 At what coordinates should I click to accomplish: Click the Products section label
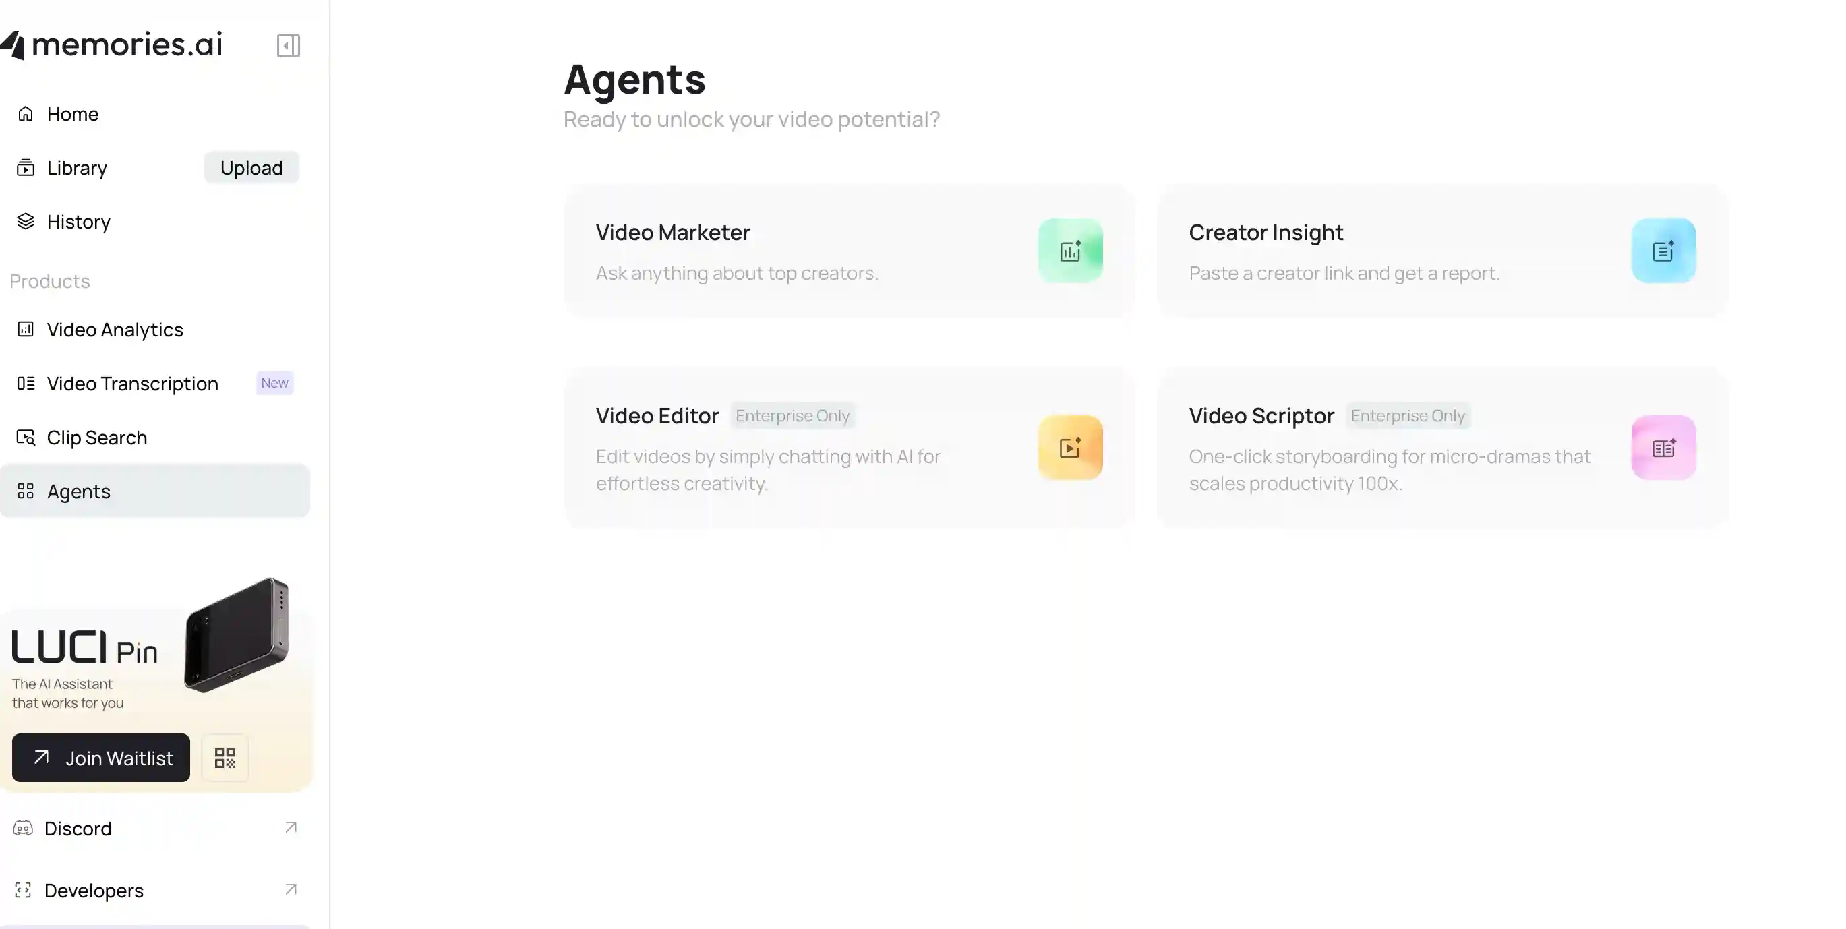49,280
